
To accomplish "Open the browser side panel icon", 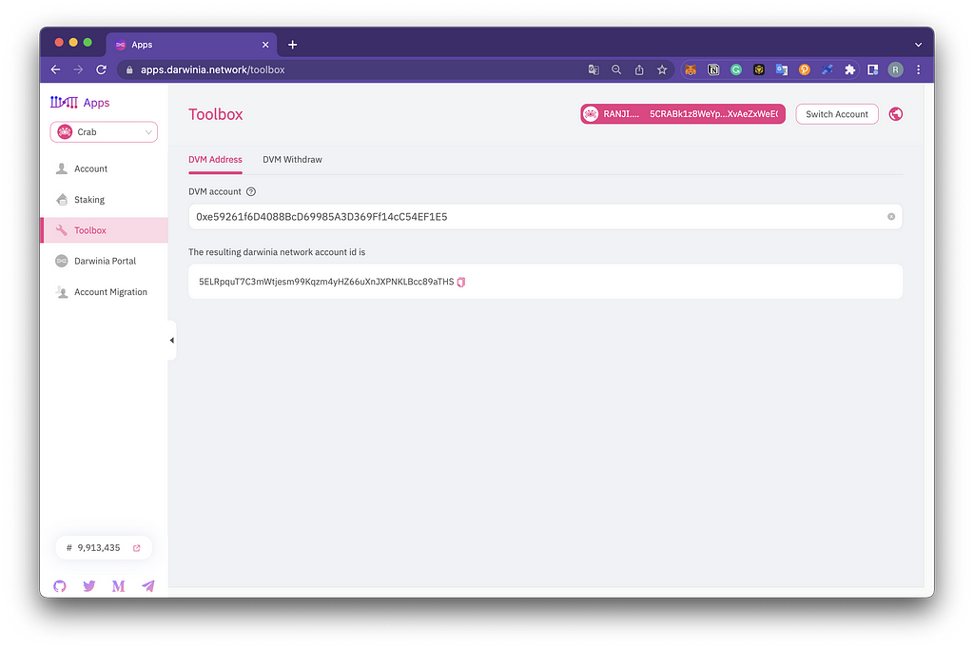I will click(x=873, y=69).
